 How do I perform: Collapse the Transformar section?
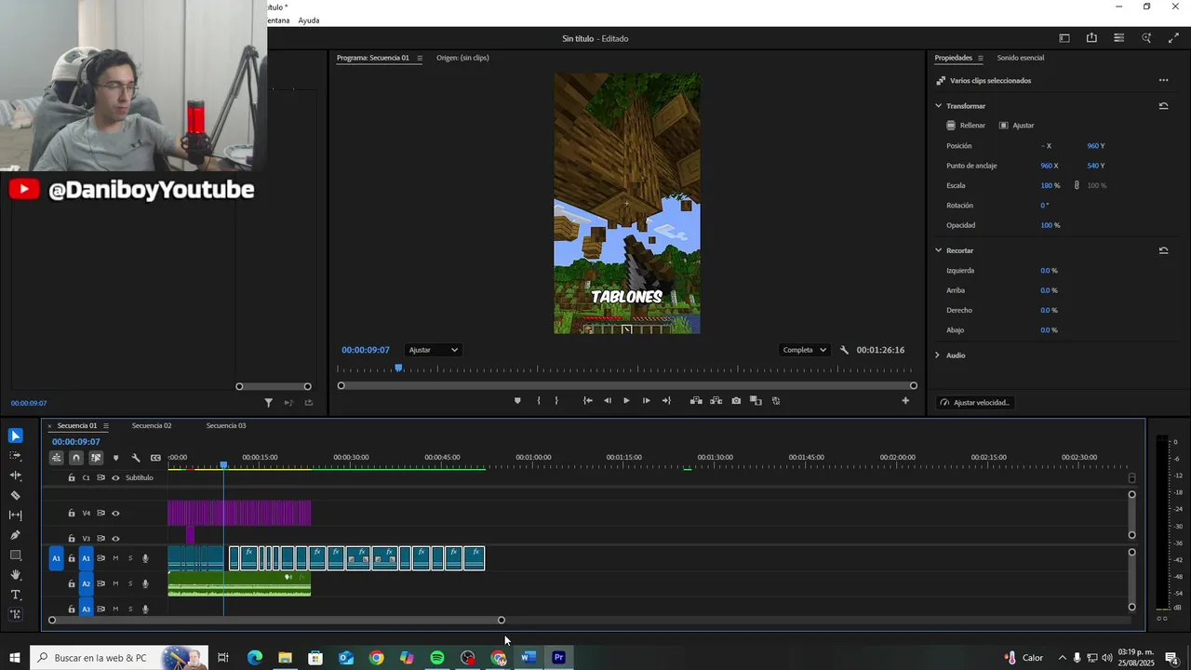pyautogui.click(x=938, y=106)
